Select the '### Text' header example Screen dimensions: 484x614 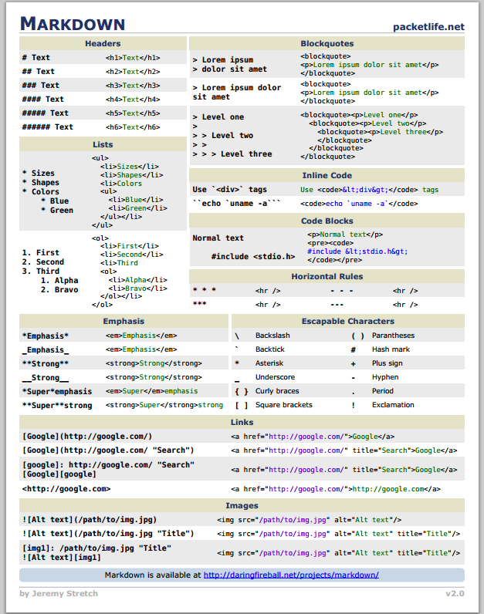41,86
